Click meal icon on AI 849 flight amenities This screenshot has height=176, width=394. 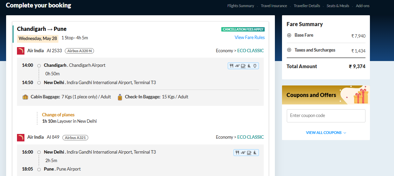[x=237, y=152]
